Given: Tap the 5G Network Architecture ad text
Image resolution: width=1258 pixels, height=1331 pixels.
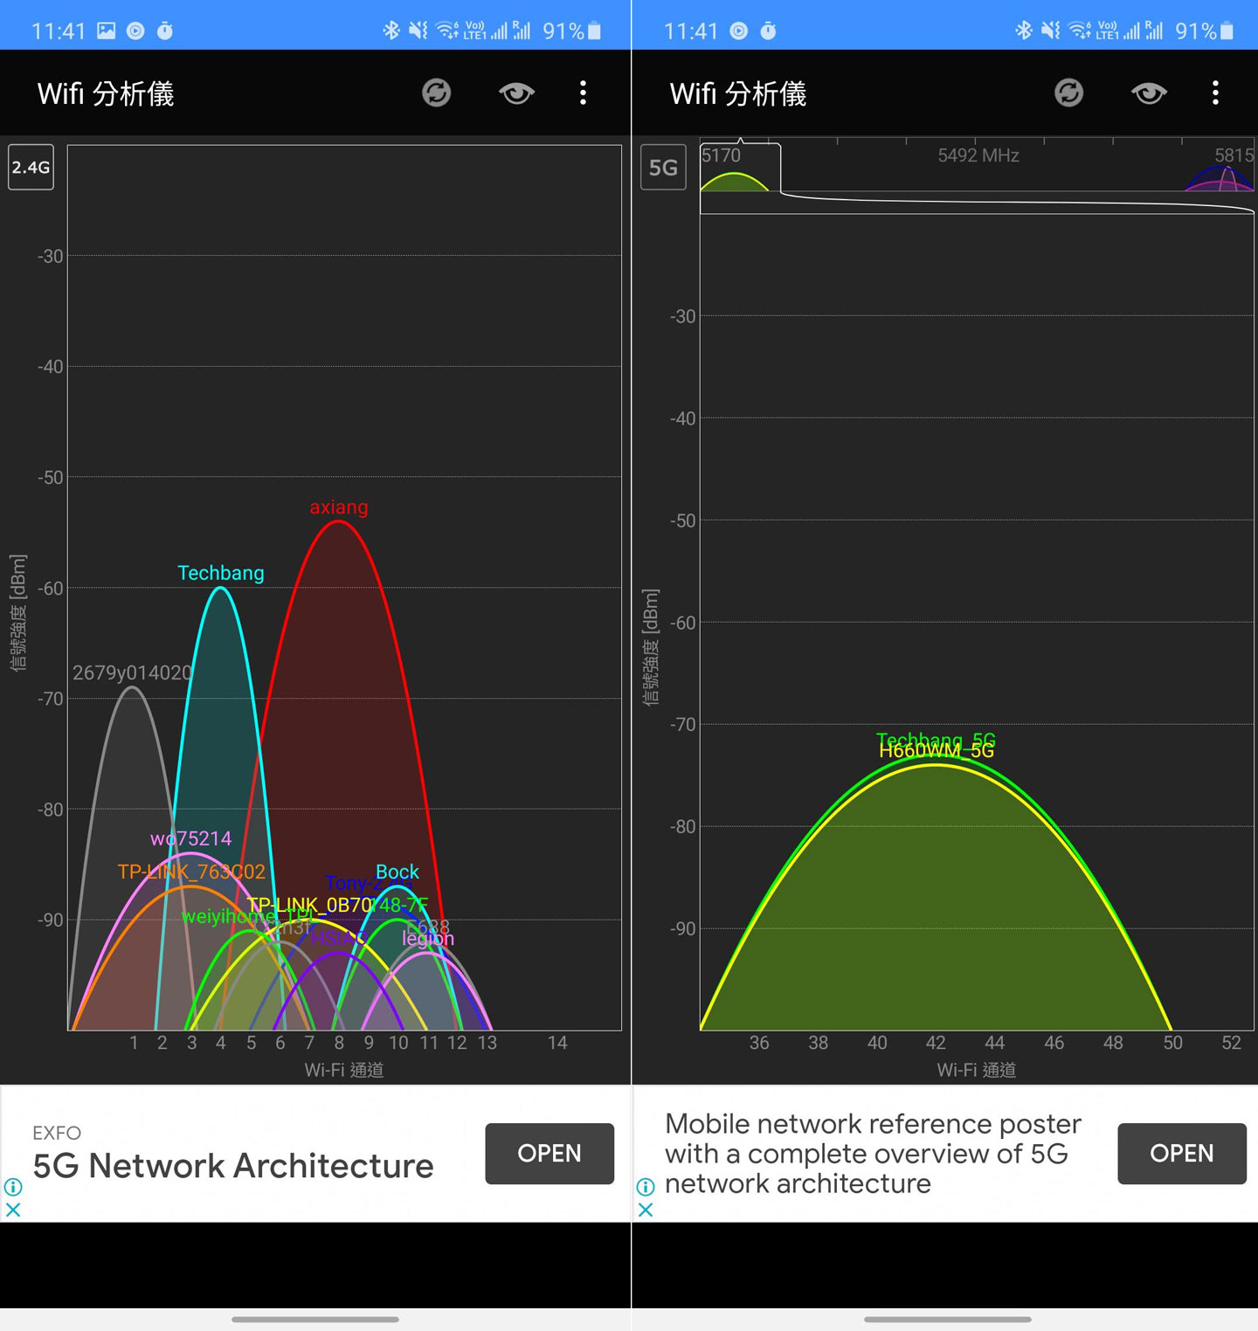Looking at the screenshot, I should click(232, 1165).
